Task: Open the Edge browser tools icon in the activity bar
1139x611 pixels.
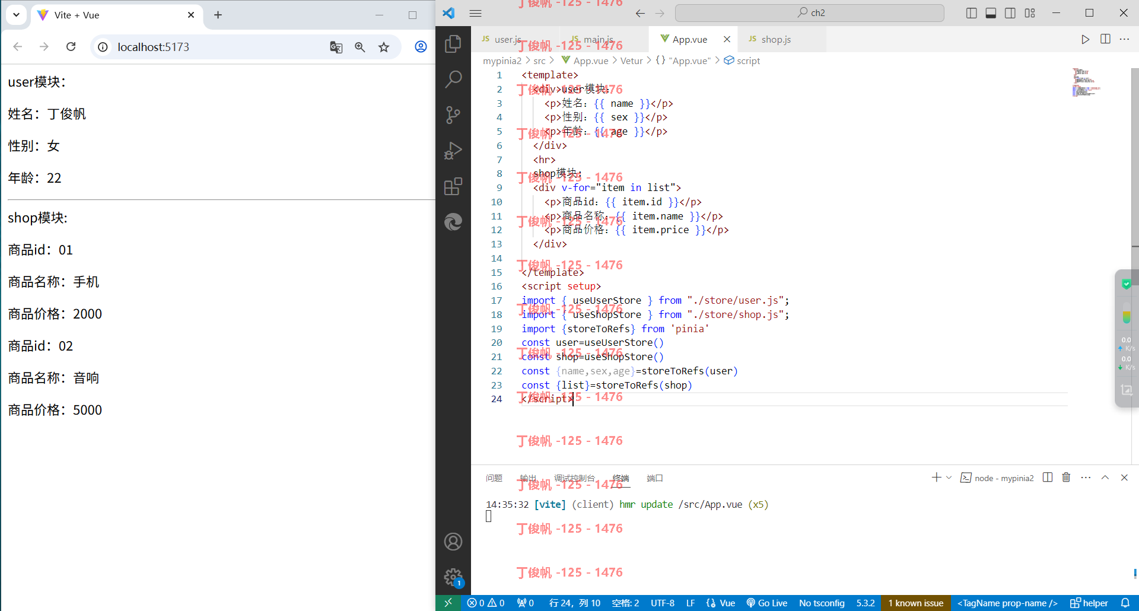Action: pyautogui.click(x=453, y=222)
